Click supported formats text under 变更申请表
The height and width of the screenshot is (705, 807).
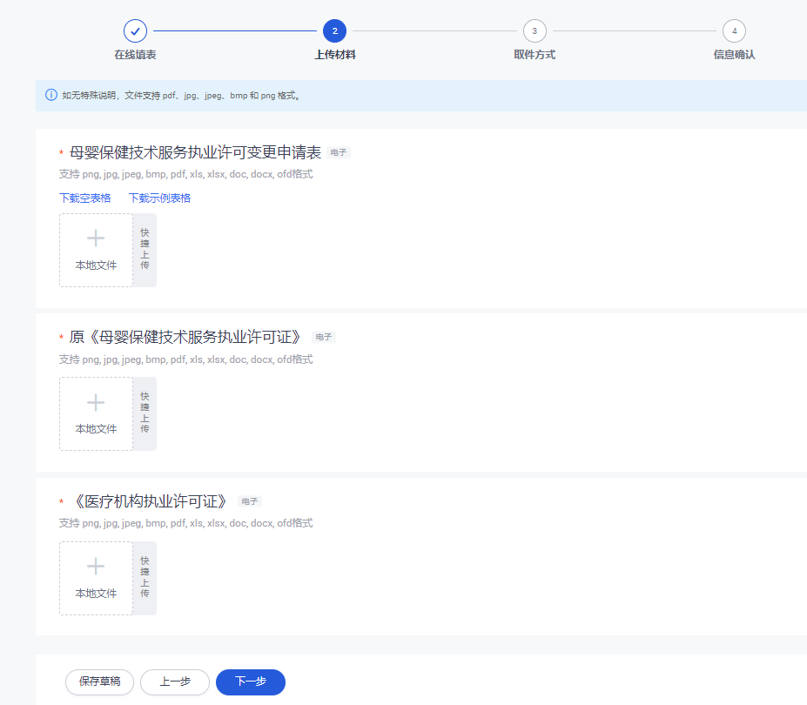pos(185,174)
